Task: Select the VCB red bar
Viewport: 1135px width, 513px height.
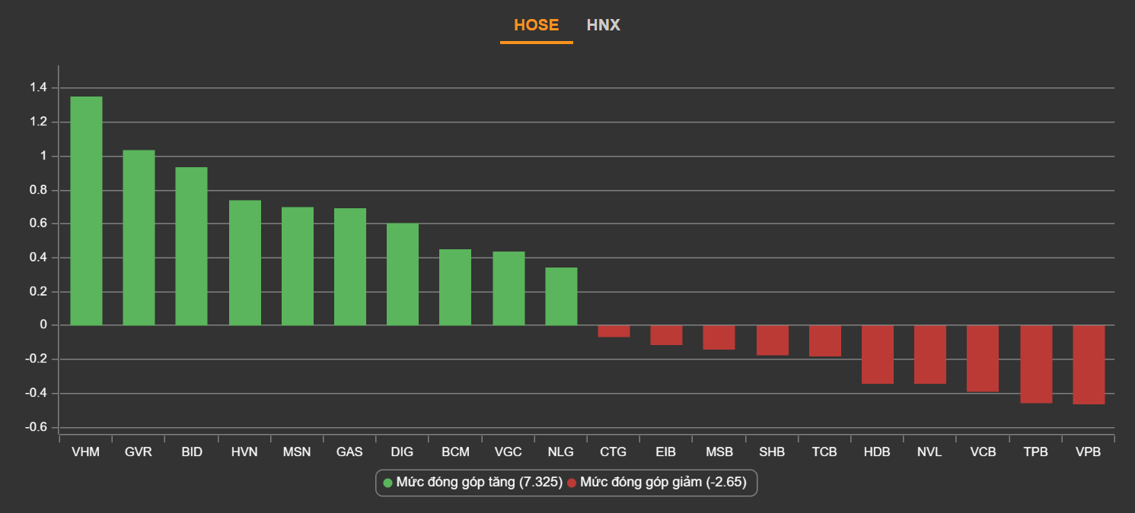Action: [x=983, y=359]
